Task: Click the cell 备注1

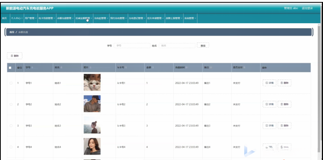Action: click(x=207, y=83)
